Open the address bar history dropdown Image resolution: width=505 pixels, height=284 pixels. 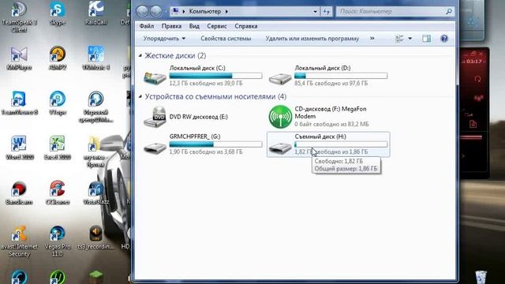(315, 12)
